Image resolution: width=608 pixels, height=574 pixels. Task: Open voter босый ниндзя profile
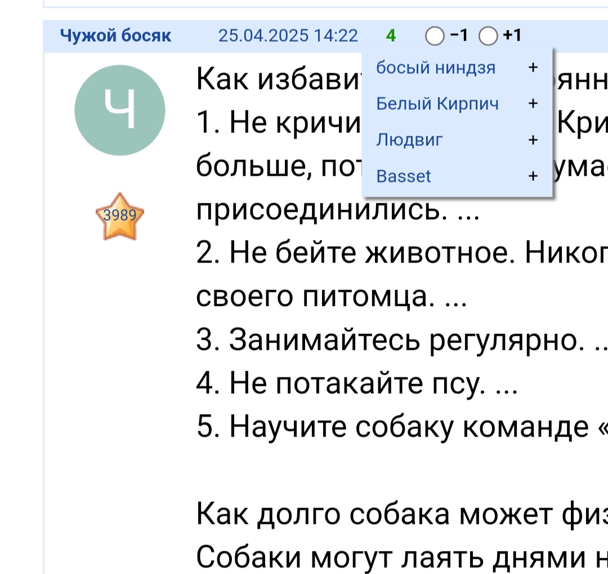[x=436, y=68]
